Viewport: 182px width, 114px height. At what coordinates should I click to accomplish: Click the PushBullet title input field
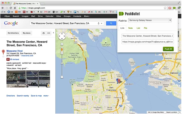click(x=147, y=36)
